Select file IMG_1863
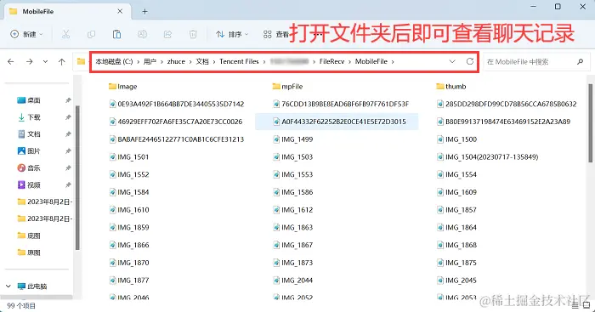Screen dimensions: 595x312 293,228
